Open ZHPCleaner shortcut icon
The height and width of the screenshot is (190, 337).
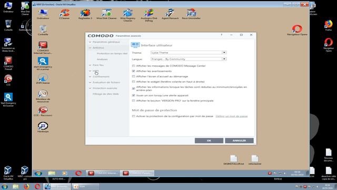pyautogui.click(x=43, y=79)
